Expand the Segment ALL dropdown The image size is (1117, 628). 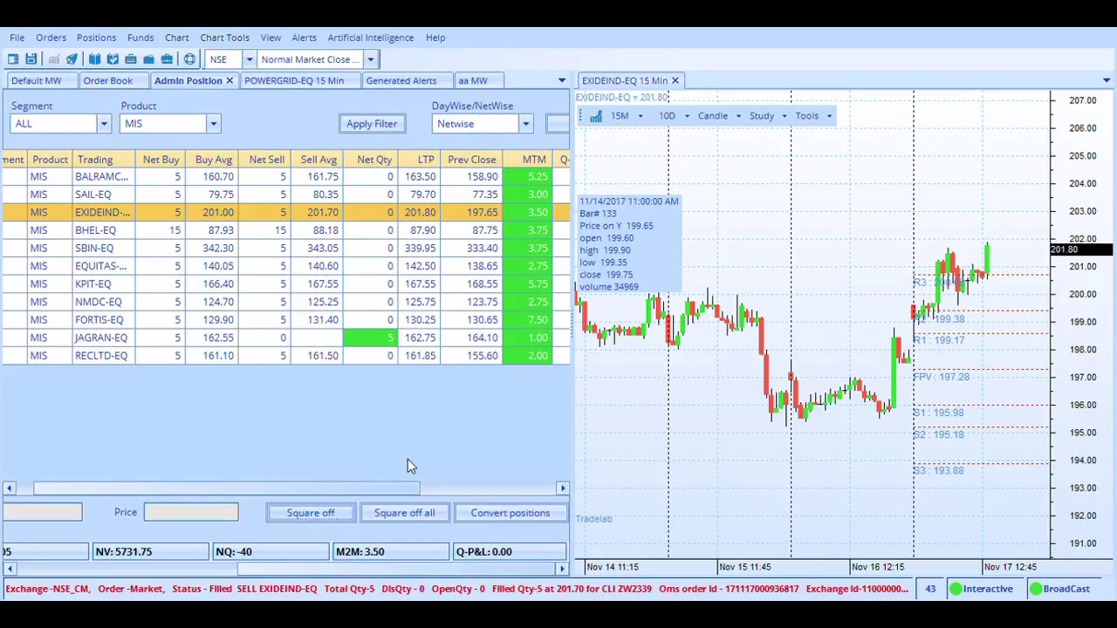103,124
